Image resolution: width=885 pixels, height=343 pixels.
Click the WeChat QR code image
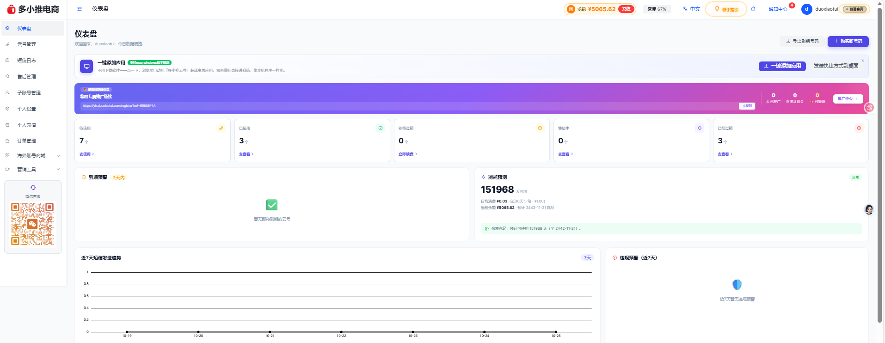click(x=33, y=224)
